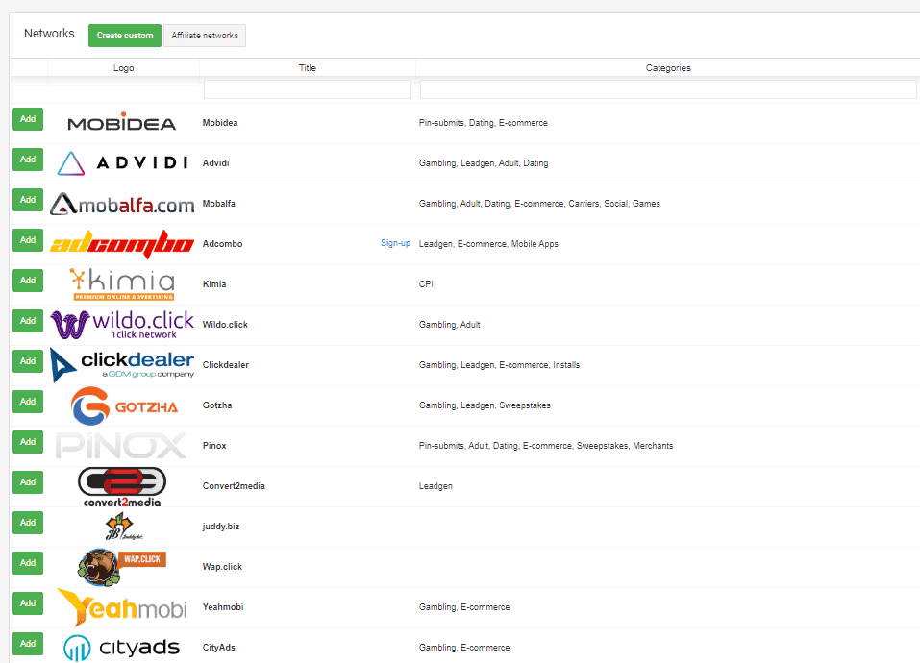This screenshot has width=920, height=663.
Task: Click the Mobalfa.com logo
Action: pos(122,205)
